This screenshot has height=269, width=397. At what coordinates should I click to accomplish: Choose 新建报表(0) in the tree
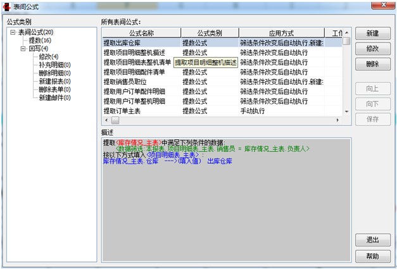(54, 82)
